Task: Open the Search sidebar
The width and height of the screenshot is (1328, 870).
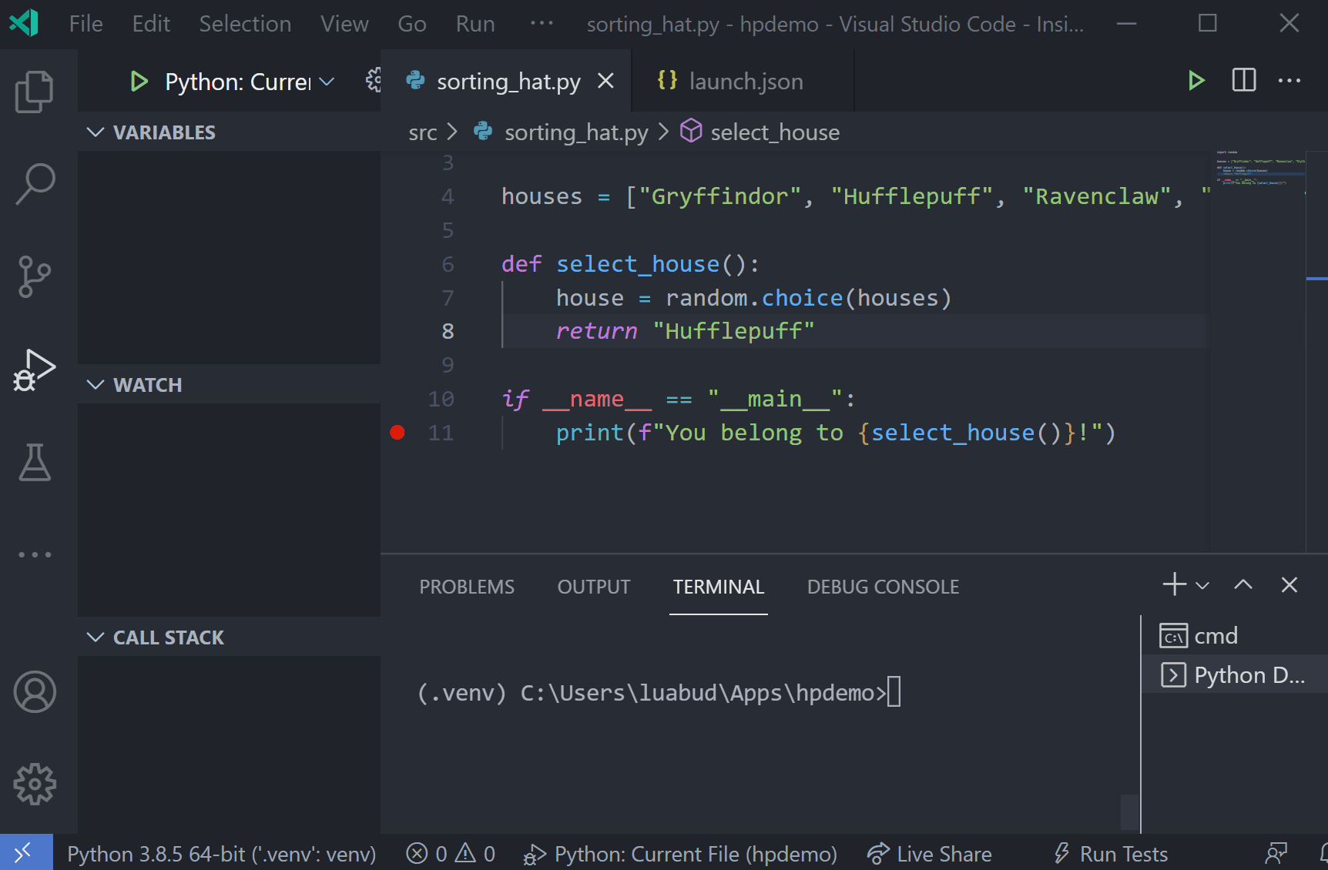Action: (35, 183)
